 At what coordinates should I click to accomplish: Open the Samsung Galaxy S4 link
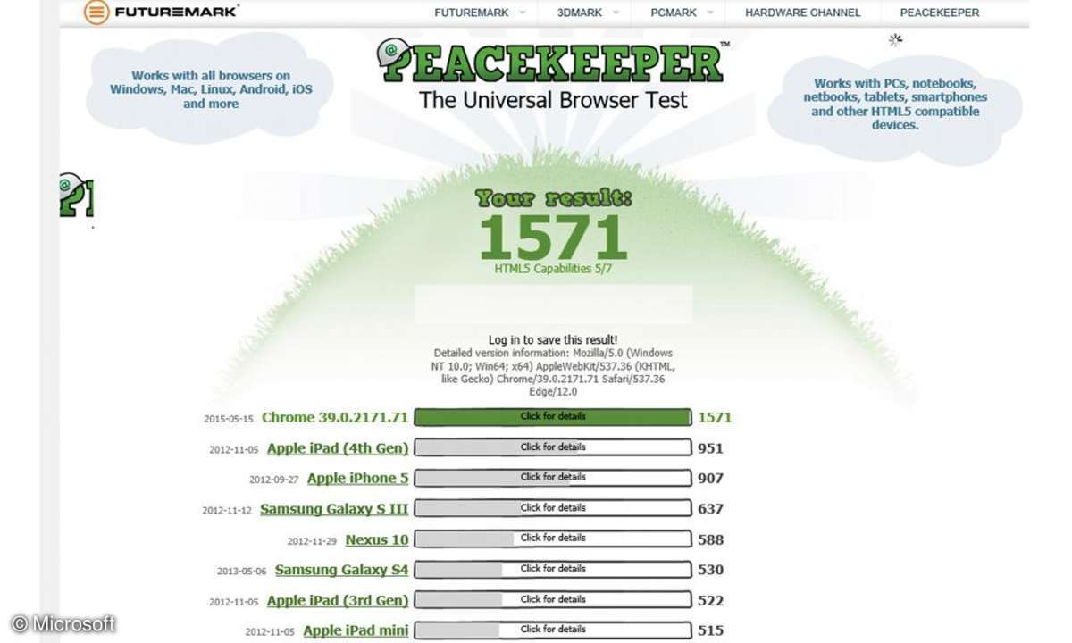click(341, 570)
